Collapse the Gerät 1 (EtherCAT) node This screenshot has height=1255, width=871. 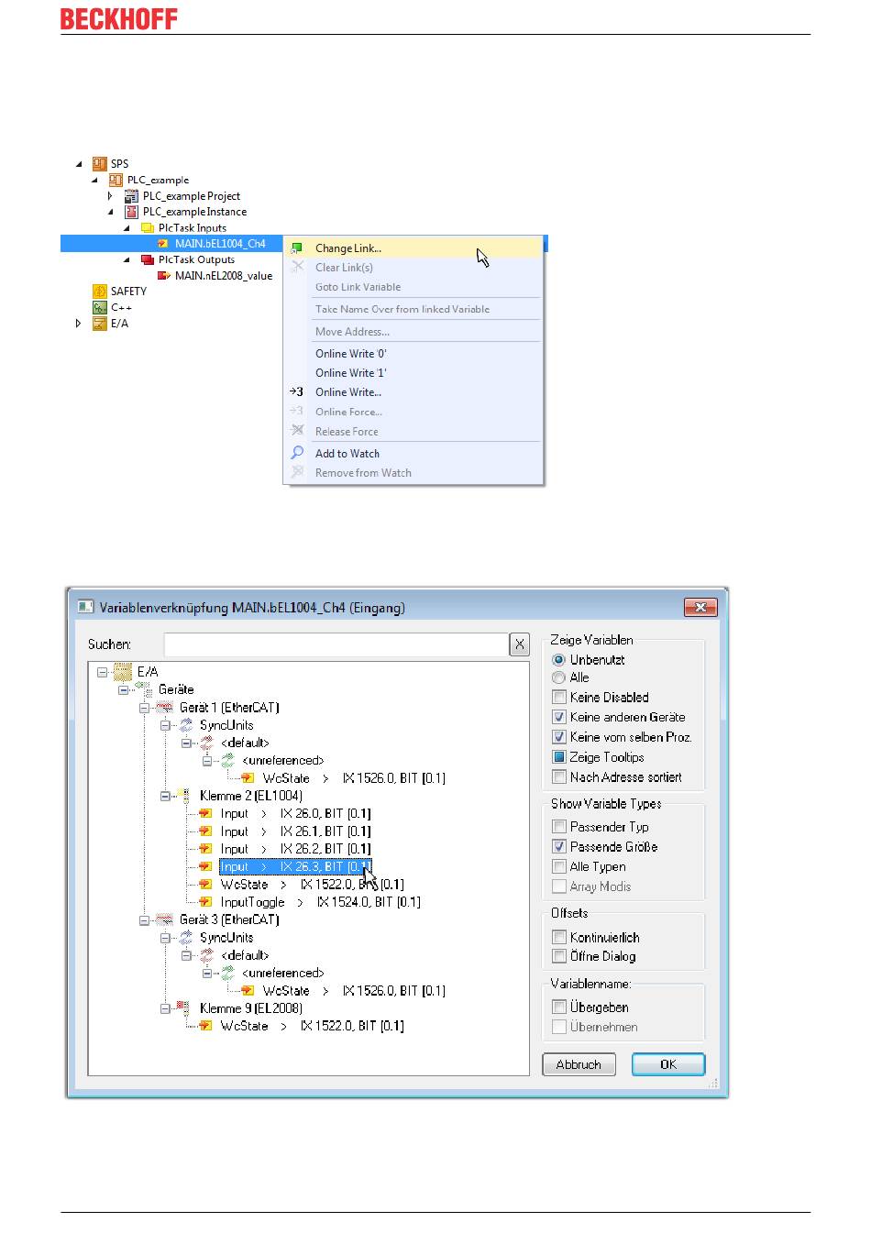145,709
